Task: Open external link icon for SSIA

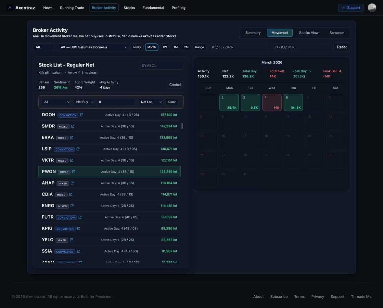Action: [78, 251]
